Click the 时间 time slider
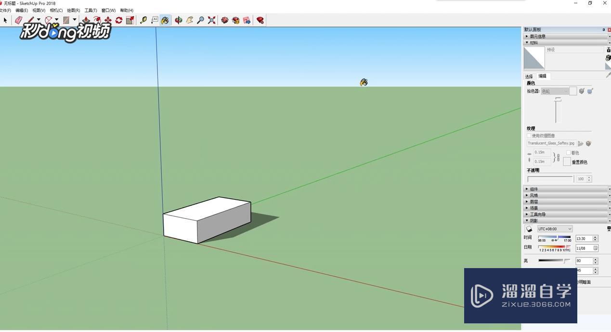 click(x=555, y=238)
